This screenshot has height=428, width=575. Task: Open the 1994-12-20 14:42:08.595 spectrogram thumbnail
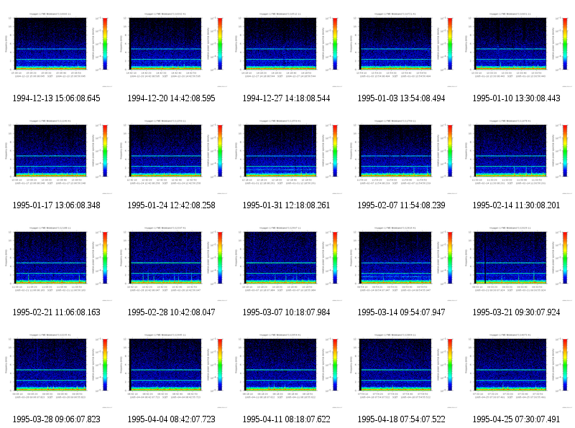click(x=171, y=49)
